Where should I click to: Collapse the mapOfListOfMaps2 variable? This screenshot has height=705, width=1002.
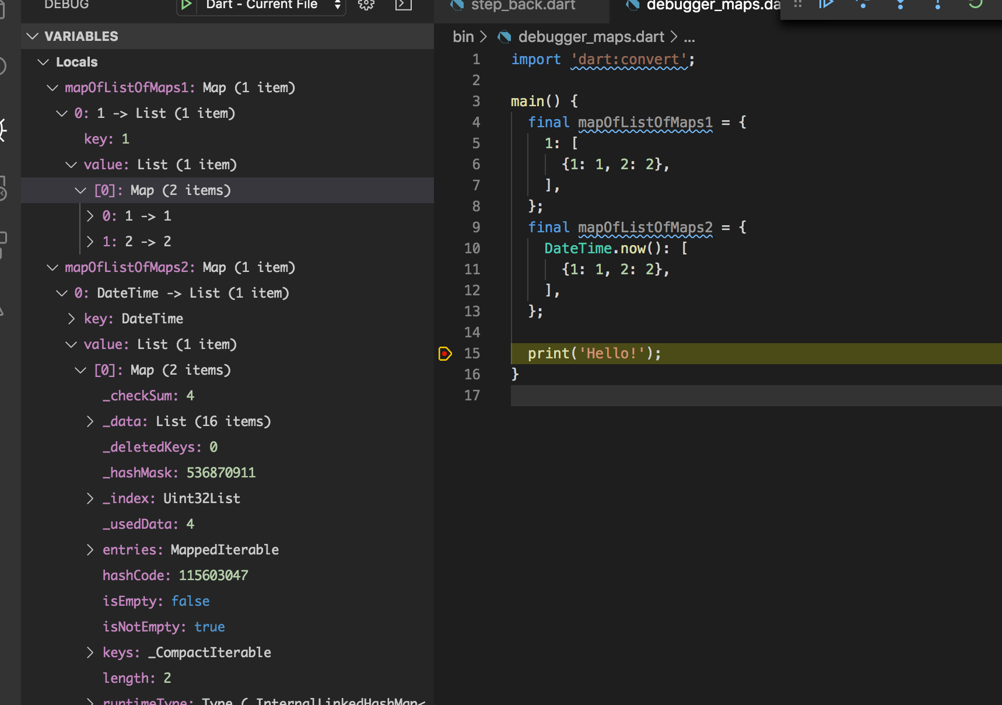(52, 267)
